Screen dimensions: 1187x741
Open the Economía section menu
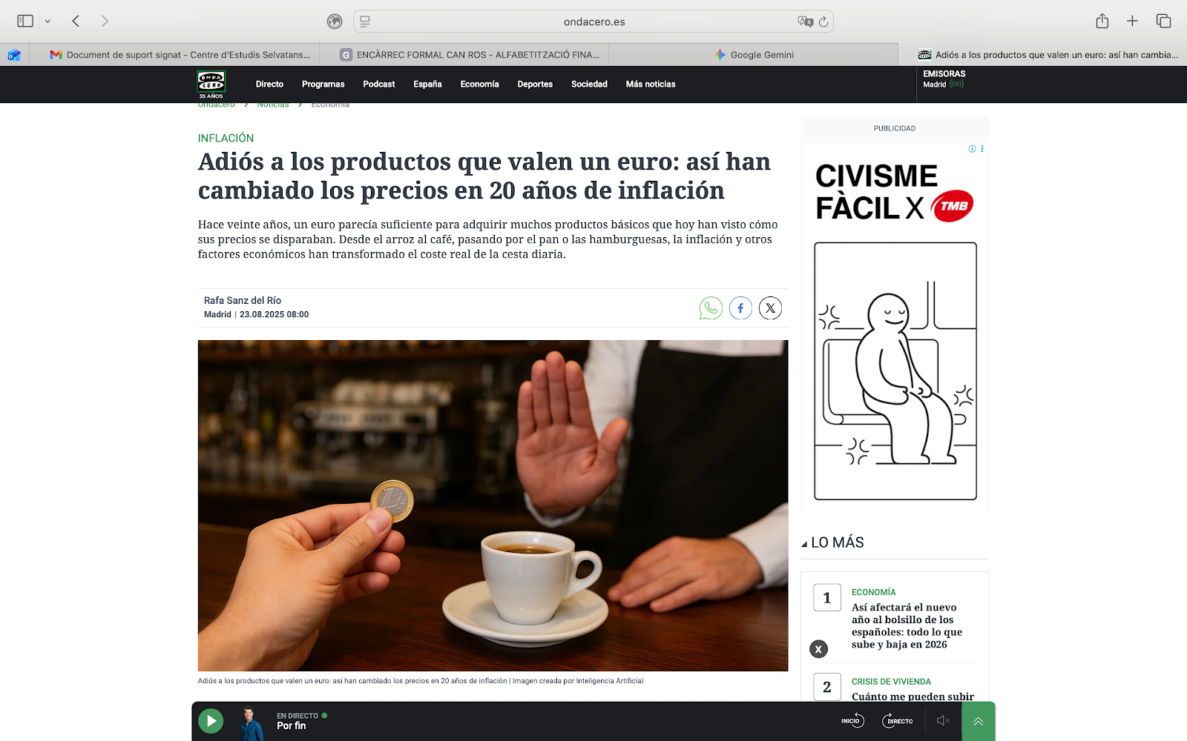point(479,84)
